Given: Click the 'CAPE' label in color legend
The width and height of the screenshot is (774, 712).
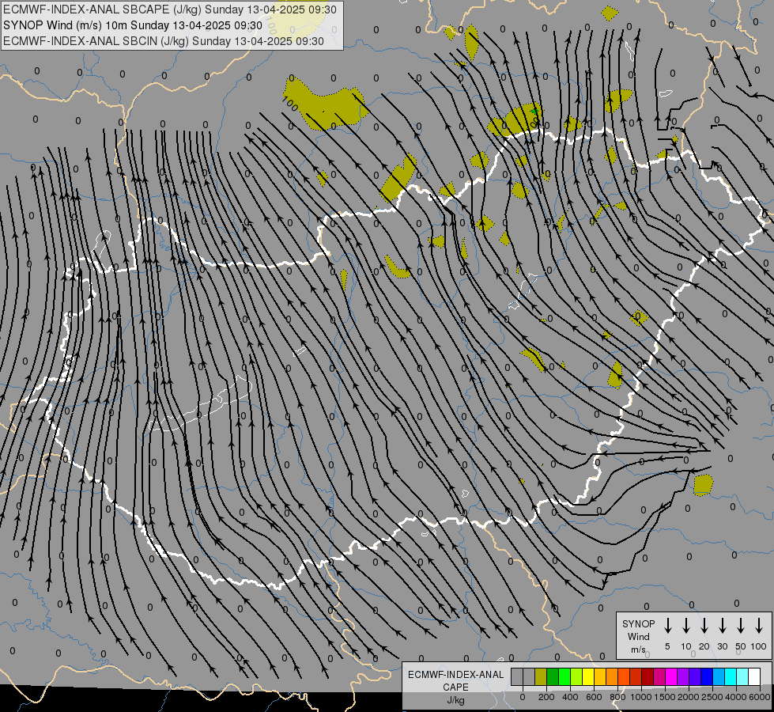Looking at the screenshot, I should pyautogui.click(x=455, y=687).
